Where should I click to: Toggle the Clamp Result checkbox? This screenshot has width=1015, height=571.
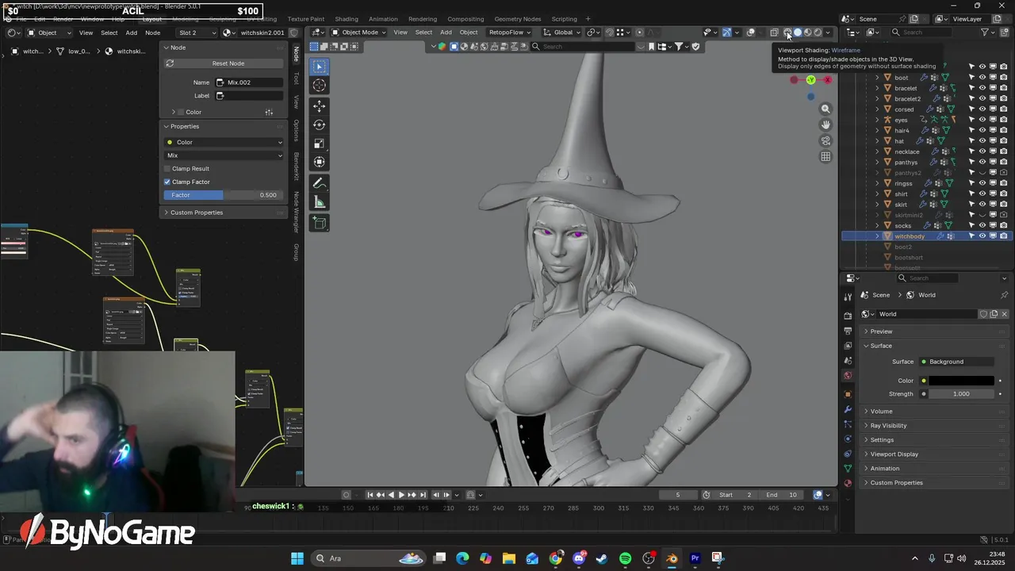167,169
